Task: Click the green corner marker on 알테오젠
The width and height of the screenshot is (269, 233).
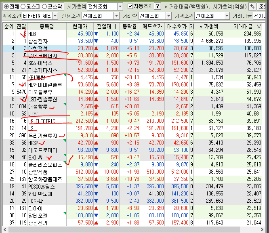Action: [x=65, y=213]
